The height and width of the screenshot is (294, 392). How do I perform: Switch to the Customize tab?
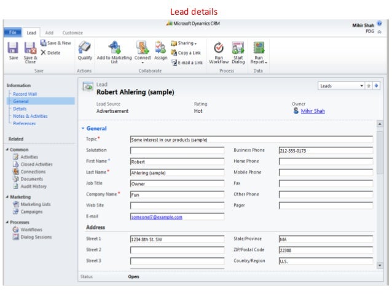click(x=73, y=32)
